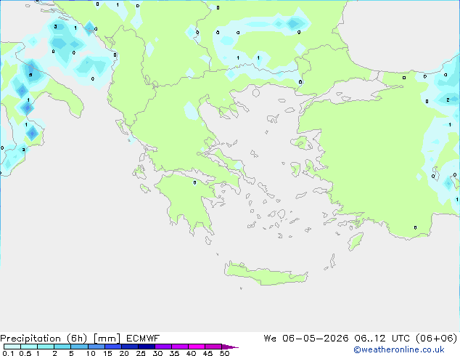Click legend swatch between 15 and 20

[x=112, y=347]
